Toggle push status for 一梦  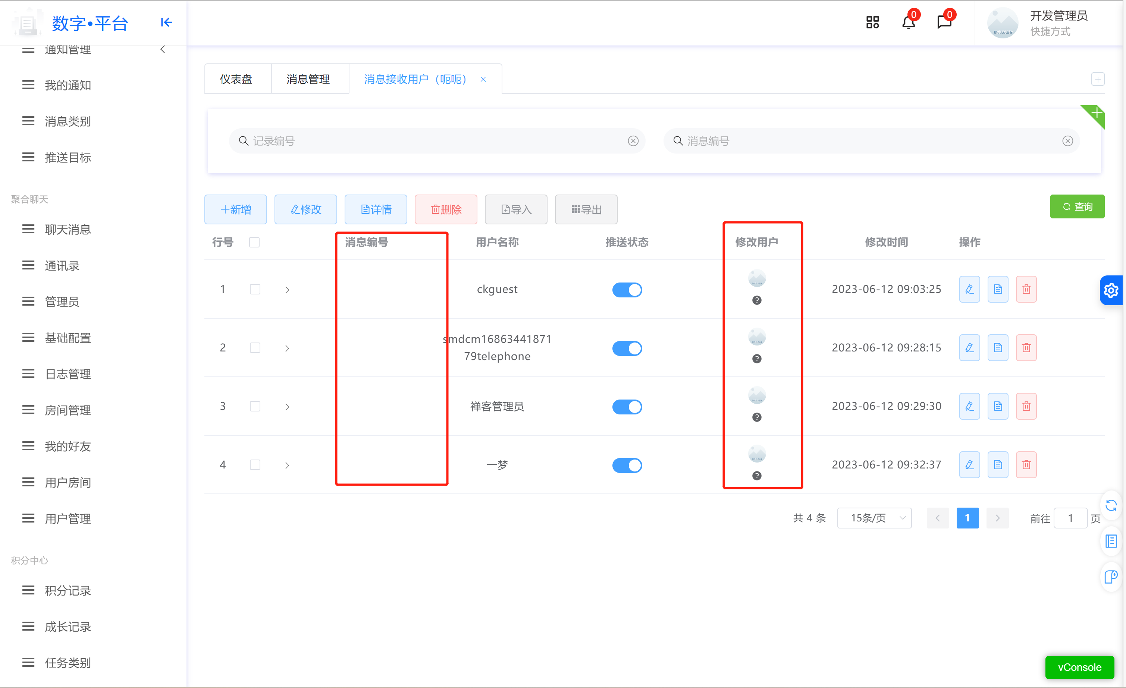coord(627,465)
